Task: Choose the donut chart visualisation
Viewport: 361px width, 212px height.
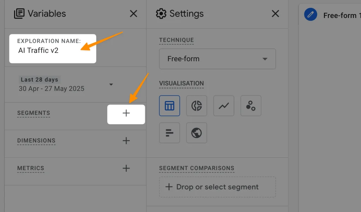Action: (196, 106)
